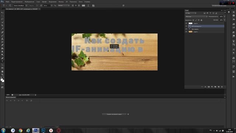Screen dimensions: 236x133
Task: Open the character and paragraph panel icon
Action: click(93, 6)
